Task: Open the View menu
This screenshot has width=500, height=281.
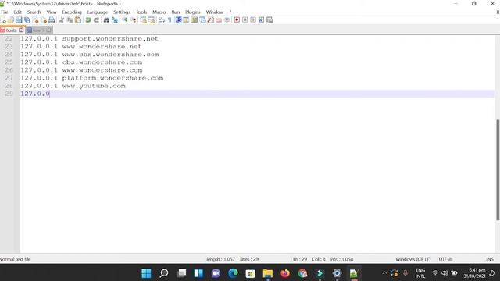Action: tap(52, 12)
